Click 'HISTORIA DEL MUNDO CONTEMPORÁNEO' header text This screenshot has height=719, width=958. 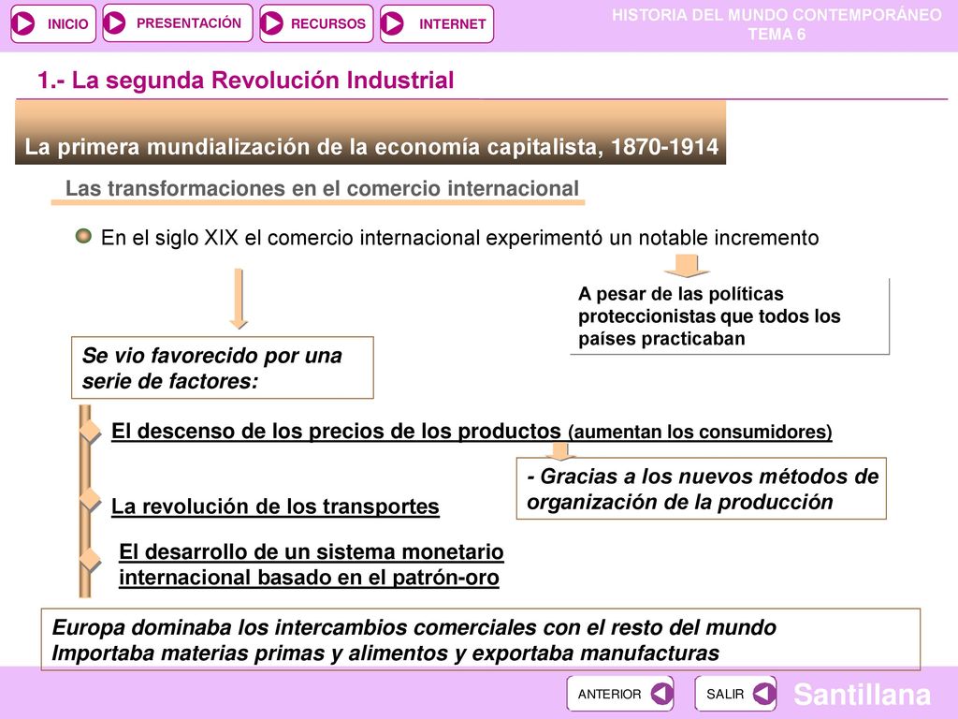(777, 15)
